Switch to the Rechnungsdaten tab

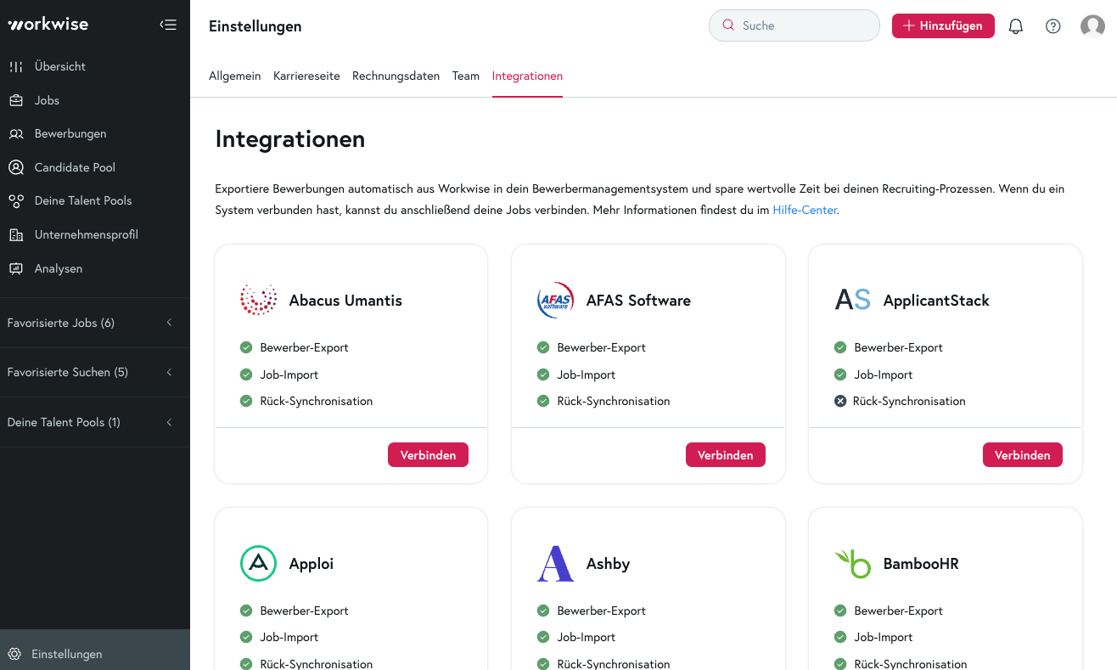(x=396, y=76)
